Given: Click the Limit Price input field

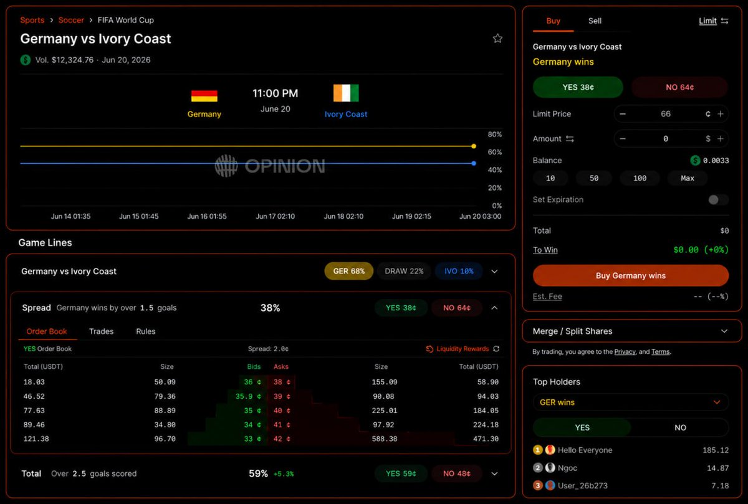Looking at the screenshot, I should [x=671, y=114].
